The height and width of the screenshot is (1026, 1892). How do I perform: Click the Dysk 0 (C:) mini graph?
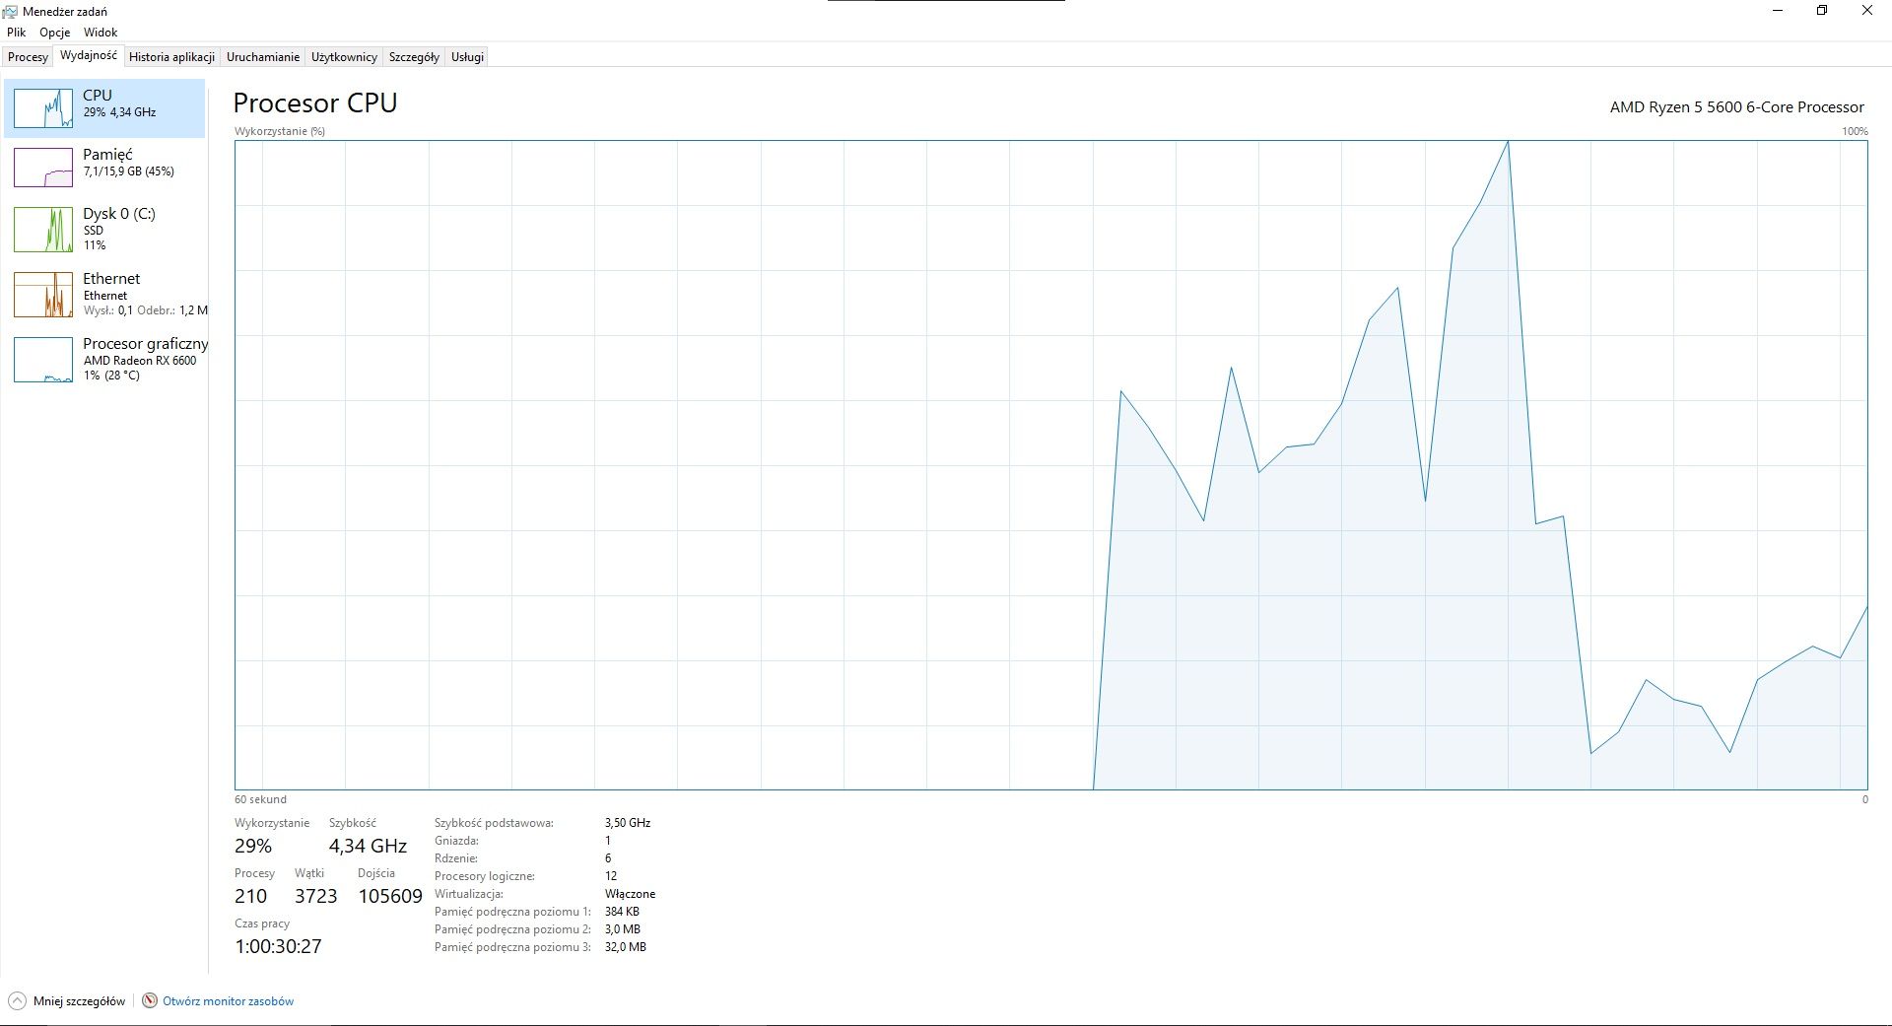click(43, 230)
